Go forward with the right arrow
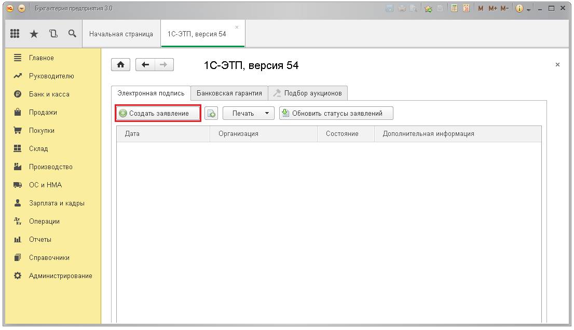The height and width of the screenshot is (330, 574). 163,65
